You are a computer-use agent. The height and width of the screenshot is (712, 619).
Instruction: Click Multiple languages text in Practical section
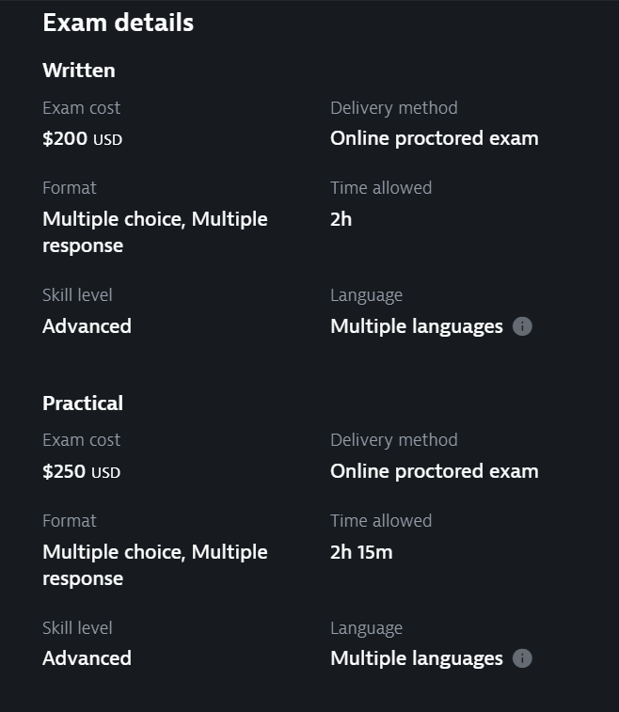[417, 658]
